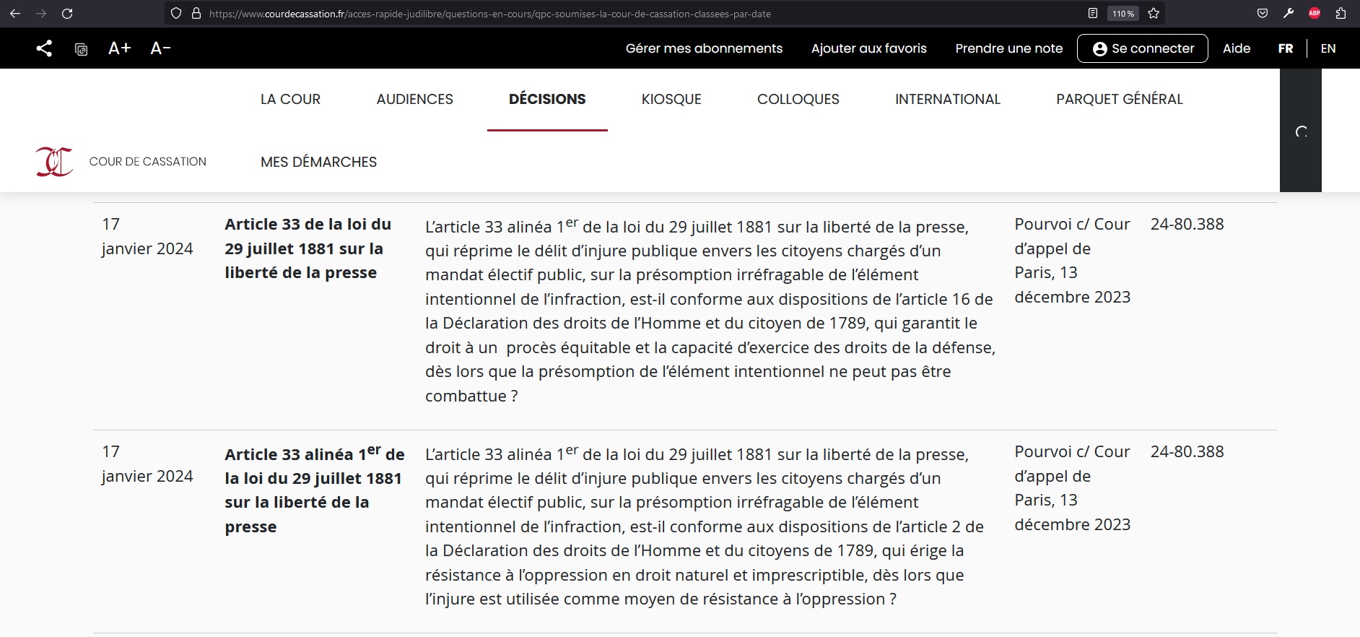Select the FR language option

1285,48
